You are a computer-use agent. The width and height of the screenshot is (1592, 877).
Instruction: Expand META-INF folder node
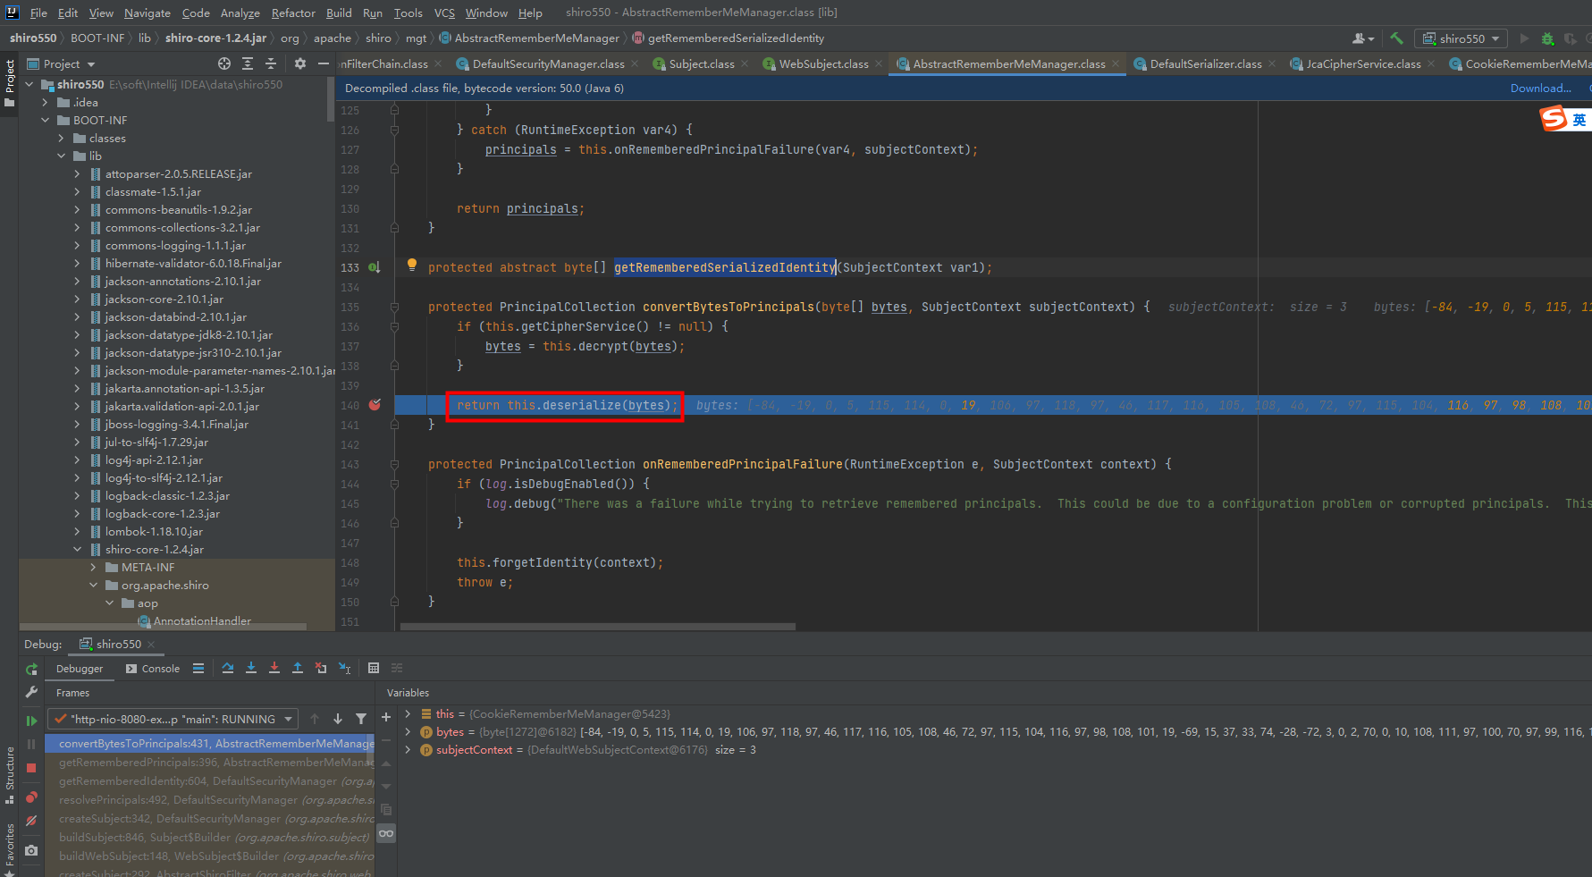click(x=93, y=567)
